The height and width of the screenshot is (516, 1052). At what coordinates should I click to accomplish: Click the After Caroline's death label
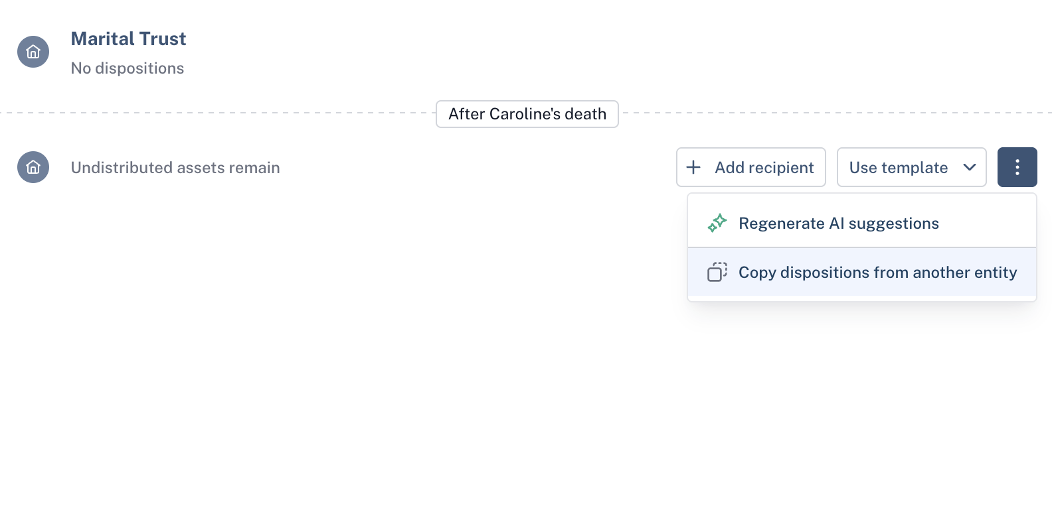pyautogui.click(x=527, y=114)
